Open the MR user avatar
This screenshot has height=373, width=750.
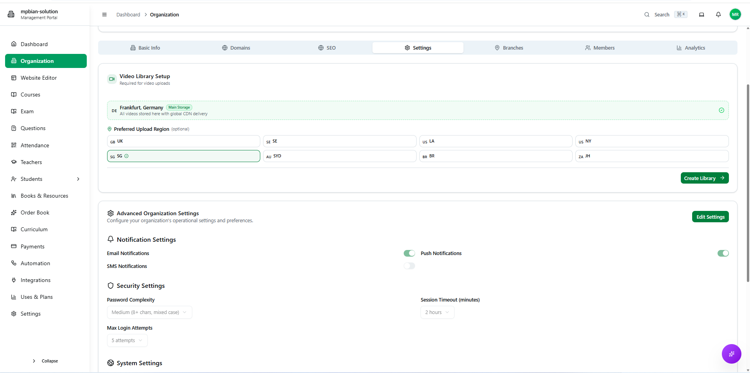click(735, 14)
